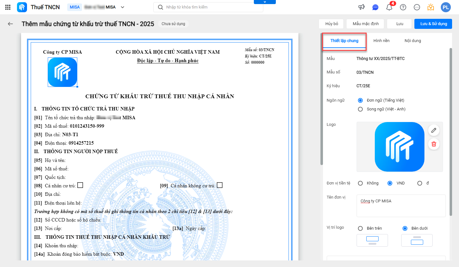Click Hủy bỏ button

click(x=332, y=24)
